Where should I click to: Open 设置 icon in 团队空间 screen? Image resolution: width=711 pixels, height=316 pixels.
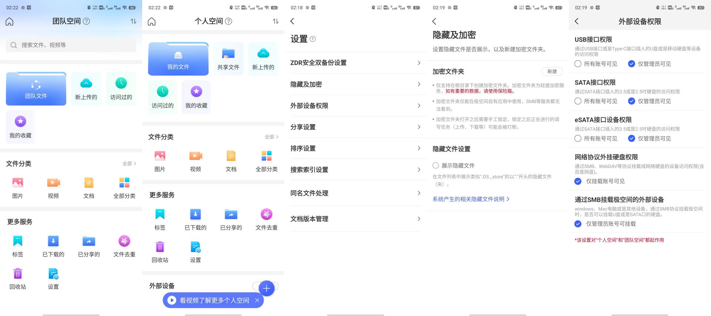click(x=53, y=279)
